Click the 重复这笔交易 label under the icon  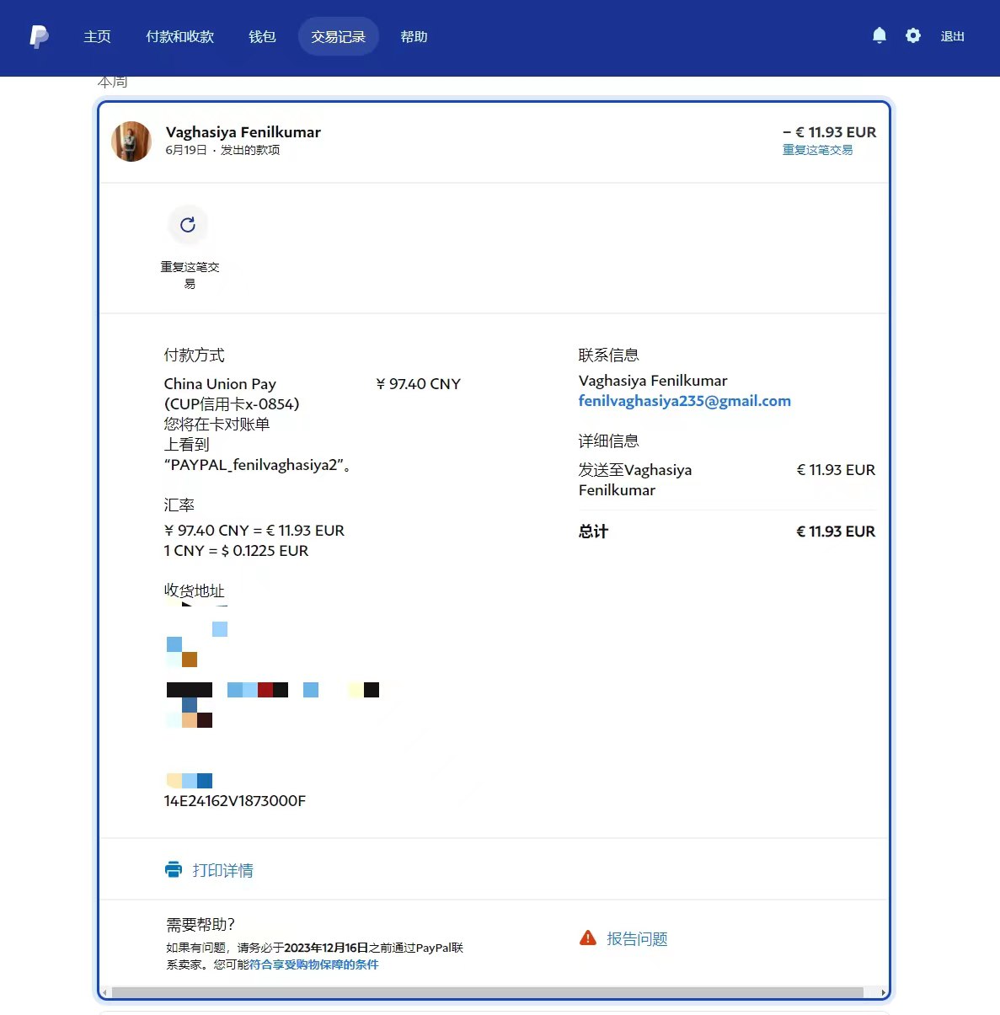click(190, 275)
